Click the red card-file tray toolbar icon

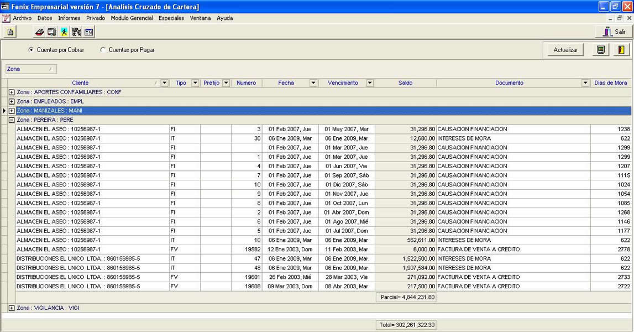40,32
